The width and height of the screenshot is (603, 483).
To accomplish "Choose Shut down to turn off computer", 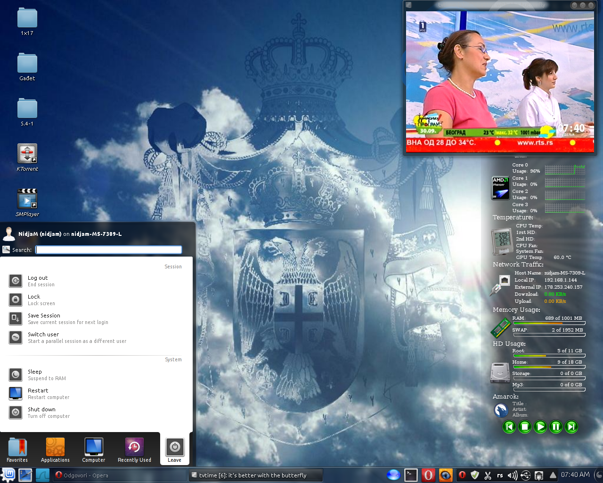I will (x=97, y=413).
